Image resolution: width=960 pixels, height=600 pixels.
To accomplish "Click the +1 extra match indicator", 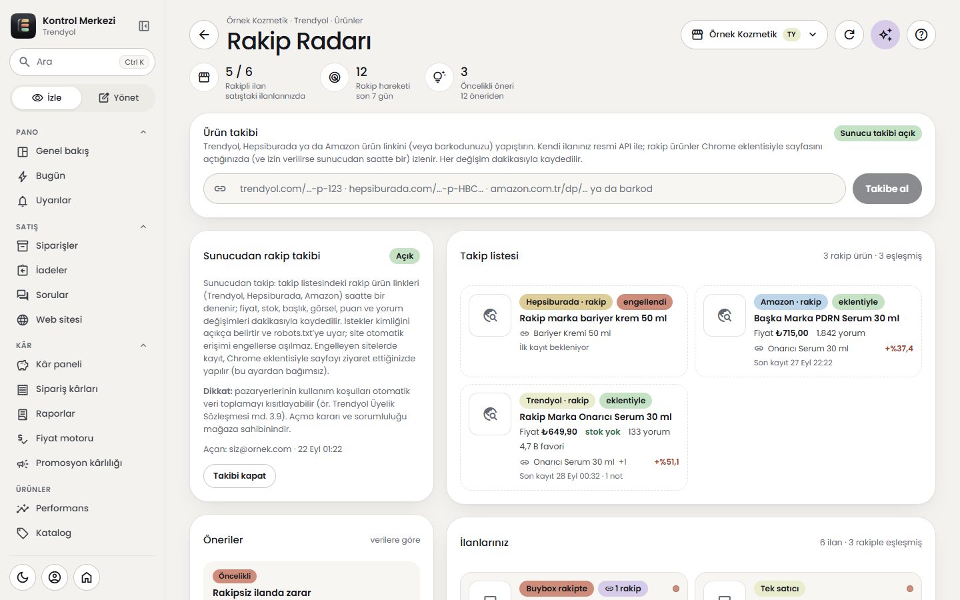I will [x=623, y=462].
